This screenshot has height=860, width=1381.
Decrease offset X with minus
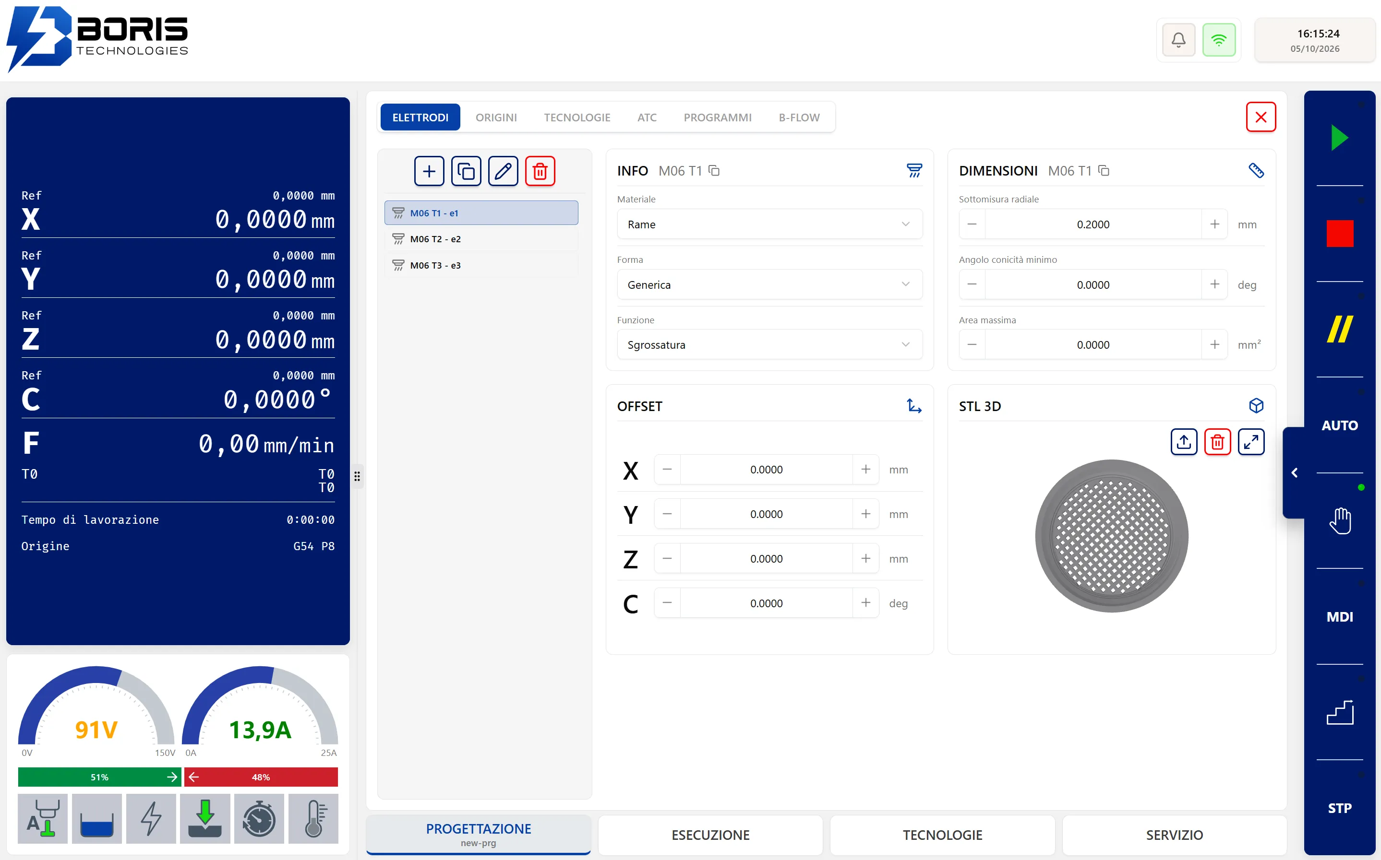coord(667,469)
